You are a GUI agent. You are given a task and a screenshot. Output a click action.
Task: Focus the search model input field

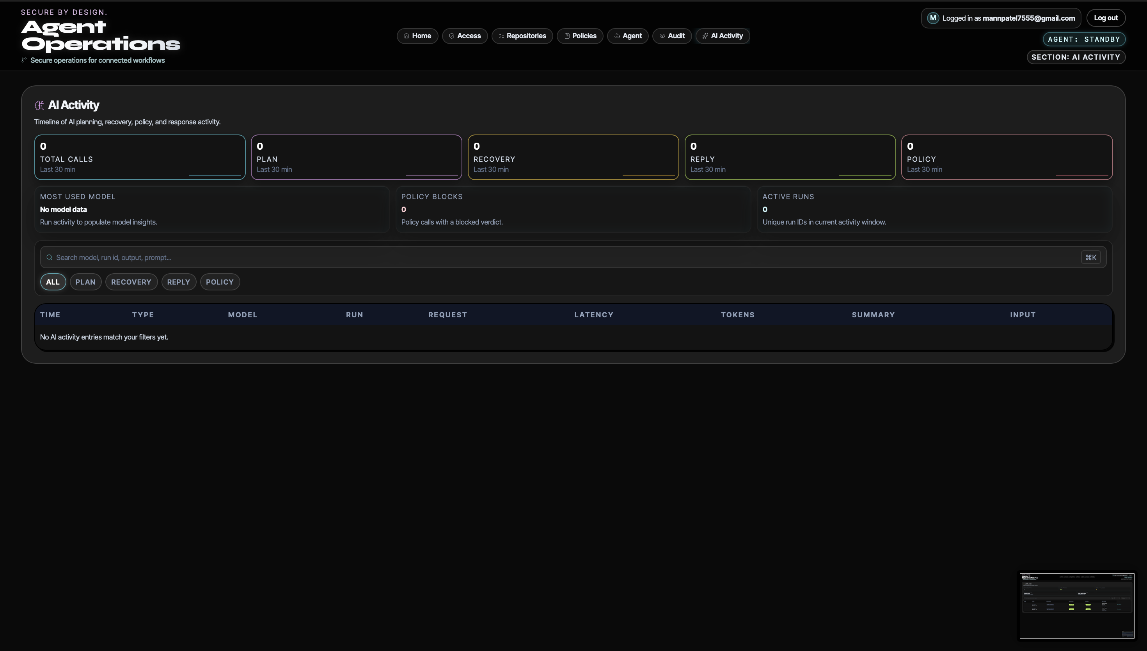tap(537, 257)
